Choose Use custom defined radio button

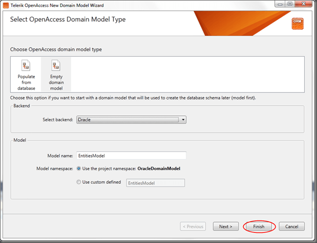(x=79, y=182)
